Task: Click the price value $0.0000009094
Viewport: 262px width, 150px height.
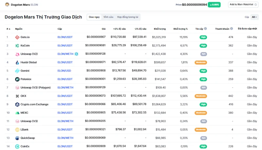Action: tap(195, 5)
